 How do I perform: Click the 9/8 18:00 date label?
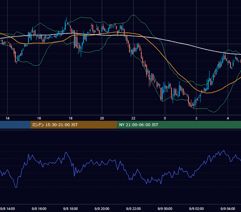[x=71, y=208]
